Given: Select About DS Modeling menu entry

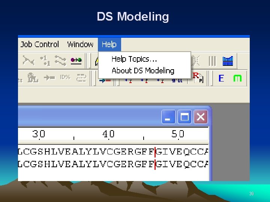Looking at the screenshot, I should 143,71.
